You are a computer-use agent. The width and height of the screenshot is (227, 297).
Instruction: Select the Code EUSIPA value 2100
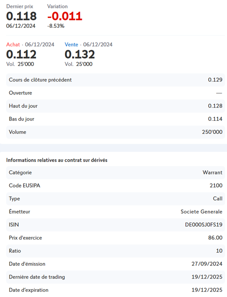click(216, 186)
